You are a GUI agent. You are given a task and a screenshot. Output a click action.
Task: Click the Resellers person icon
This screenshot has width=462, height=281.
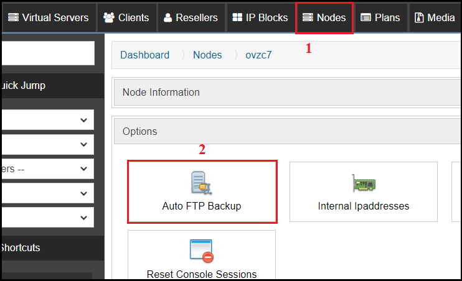(167, 17)
